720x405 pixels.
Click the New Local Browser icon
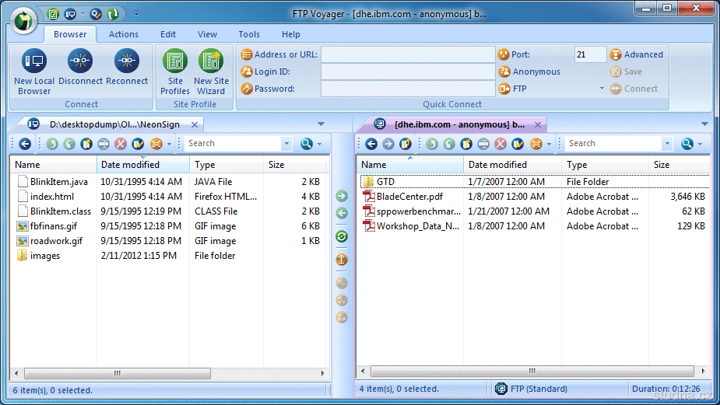34,62
